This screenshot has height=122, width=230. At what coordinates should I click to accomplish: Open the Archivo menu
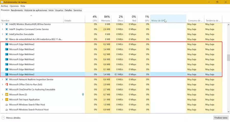pos(4,6)
